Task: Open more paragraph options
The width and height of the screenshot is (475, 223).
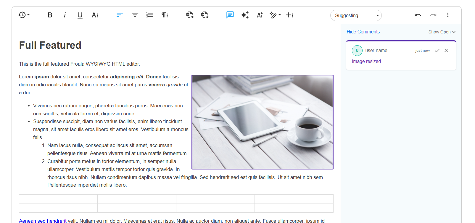Action: pyautogui.click(x=165, y=15)
